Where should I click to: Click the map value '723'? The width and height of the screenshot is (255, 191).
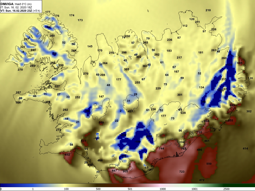tap(182, 172)
